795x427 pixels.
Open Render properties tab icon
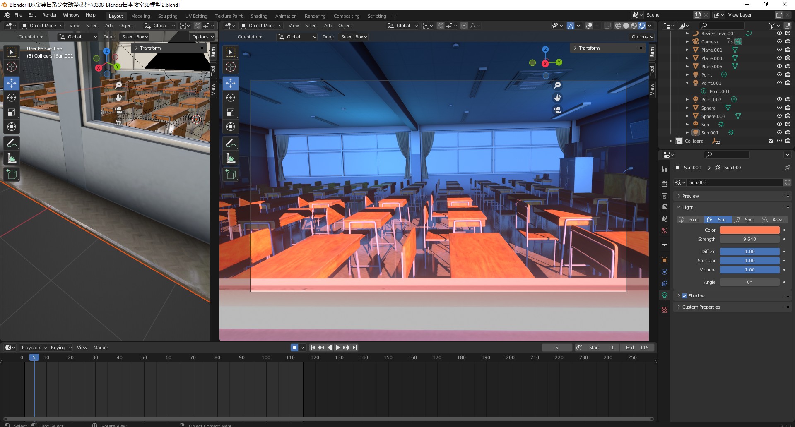point(665,184)
